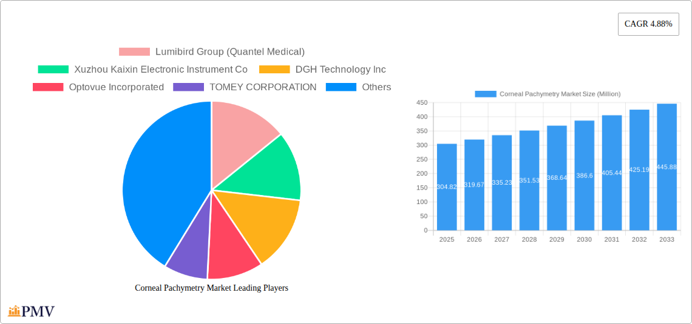Screen dimensions: 692x324
Task: Click the 450 y-axis label
Action: click(x=422, y=102)
